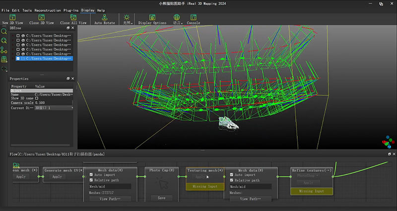The image size is (397, 211).
Task: Click View Path under Meshes:272717
Action: point(110,199)
